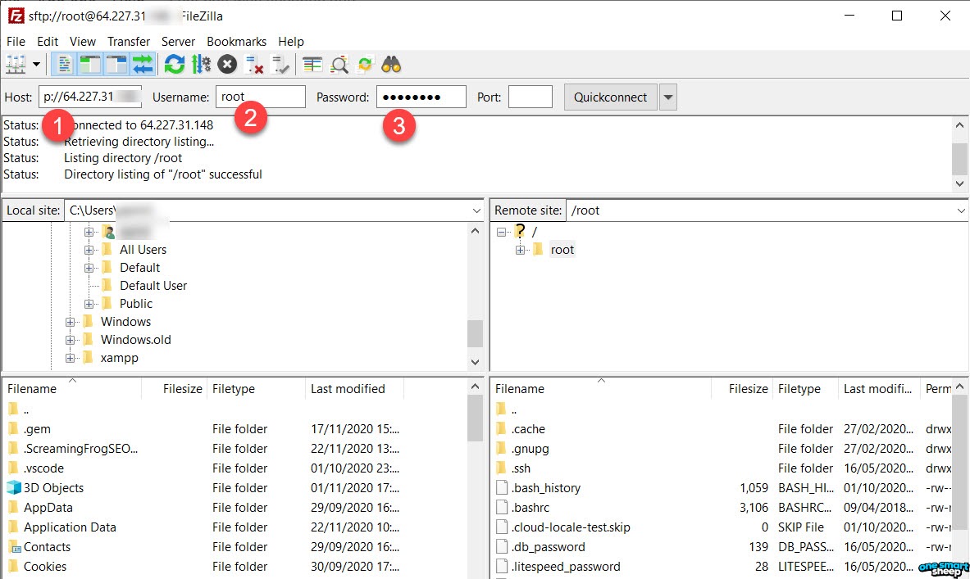
Task: Collapse the remote root slash node
Action: (501, 233)
